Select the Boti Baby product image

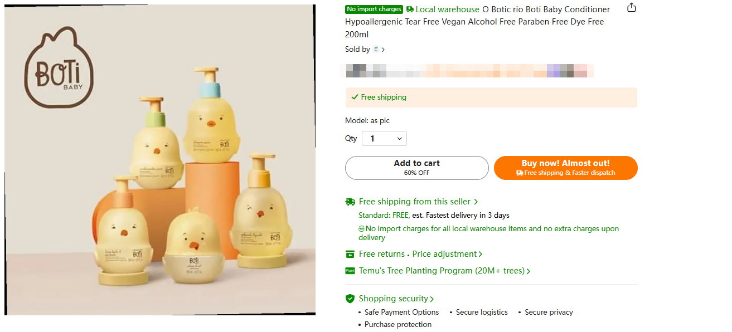point(160,160)
